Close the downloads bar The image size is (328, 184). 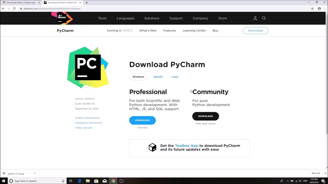pos(325,173)
